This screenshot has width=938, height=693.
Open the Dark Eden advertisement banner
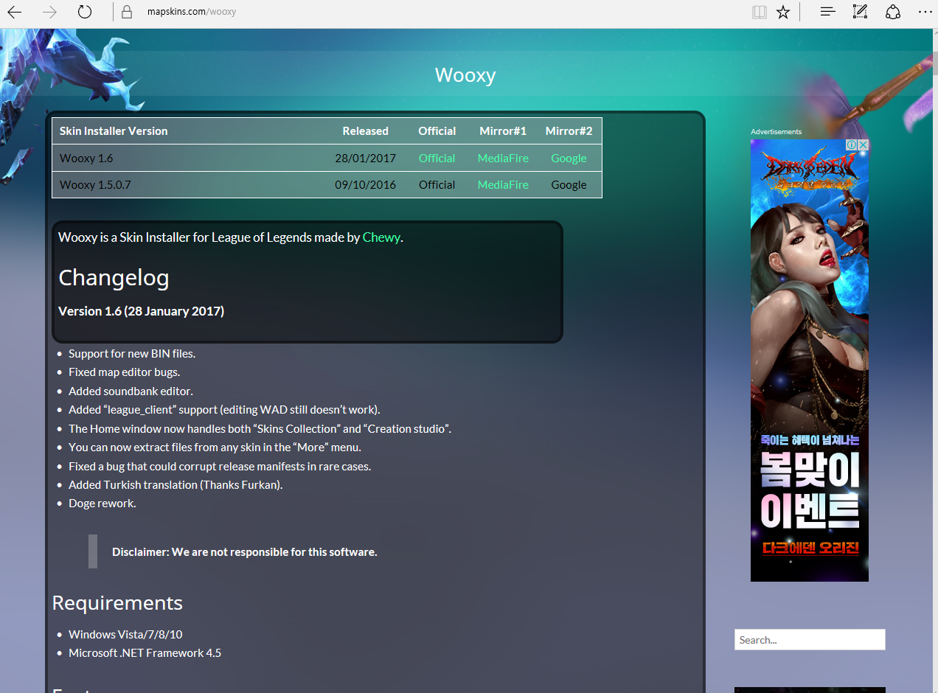(810, 361)
